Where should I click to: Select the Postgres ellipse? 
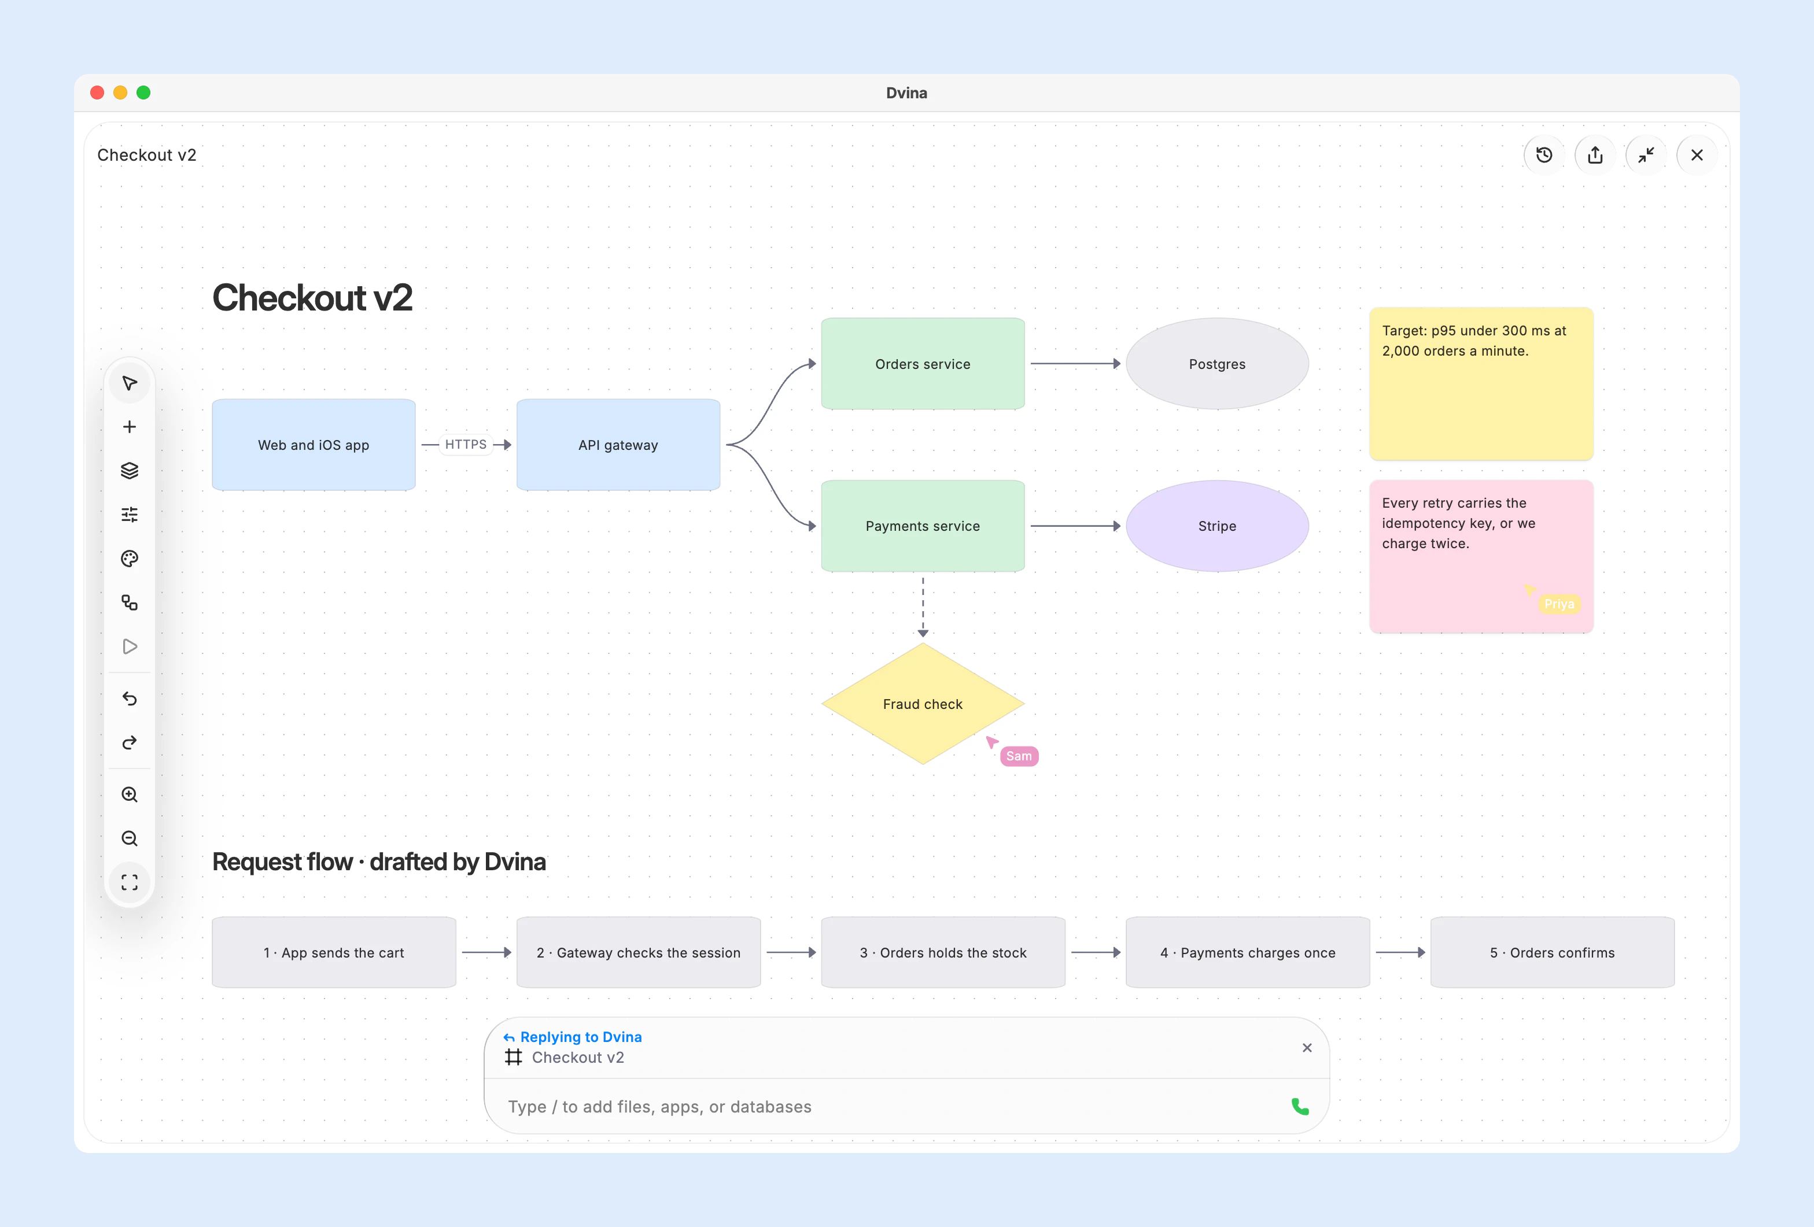pyautogui.click(x=1217, y=364)
